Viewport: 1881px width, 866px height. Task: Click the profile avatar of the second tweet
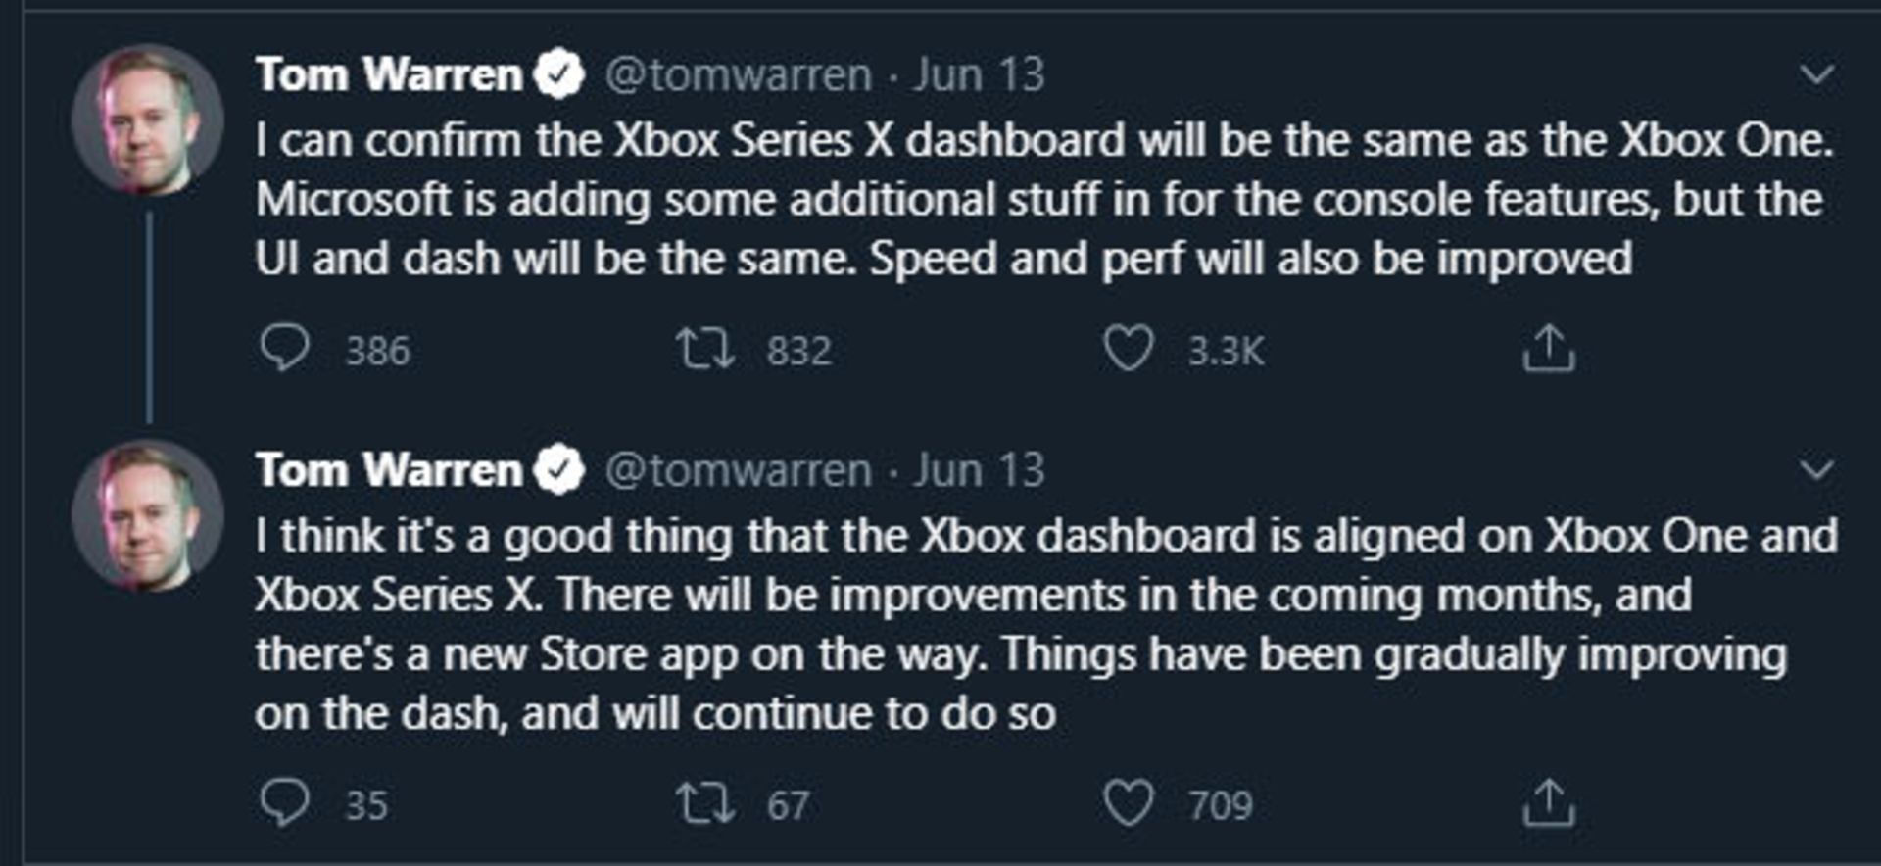tap(148, 515)
